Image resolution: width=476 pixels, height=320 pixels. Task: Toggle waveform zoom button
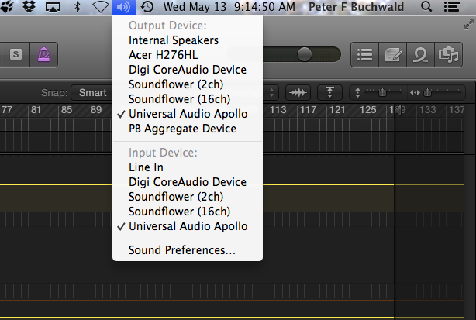(x=297, y=93)
